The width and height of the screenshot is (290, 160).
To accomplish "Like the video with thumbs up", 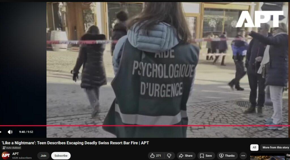I will 156,155.
